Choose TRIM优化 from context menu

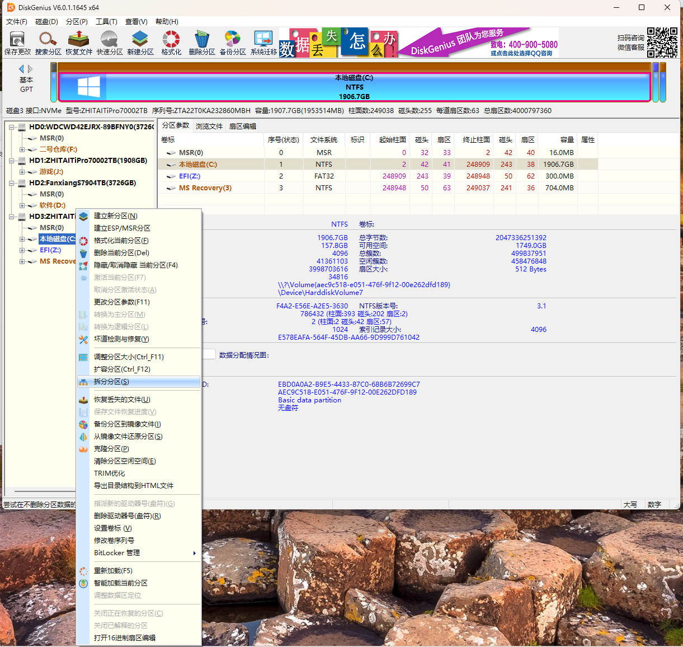139,473
